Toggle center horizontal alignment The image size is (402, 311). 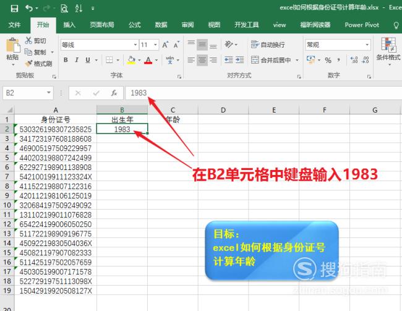[202, 60]
